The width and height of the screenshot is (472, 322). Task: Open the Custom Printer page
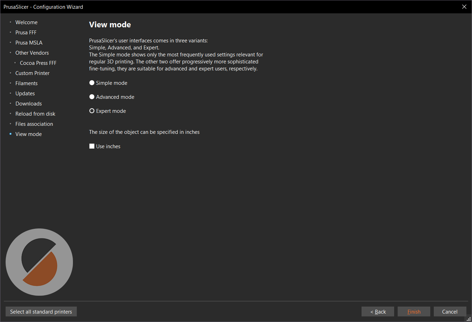coord(32,73)
